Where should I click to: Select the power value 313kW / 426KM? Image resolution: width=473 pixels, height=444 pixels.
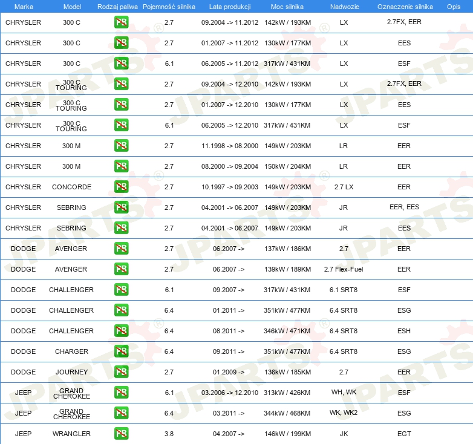(287, 393)
